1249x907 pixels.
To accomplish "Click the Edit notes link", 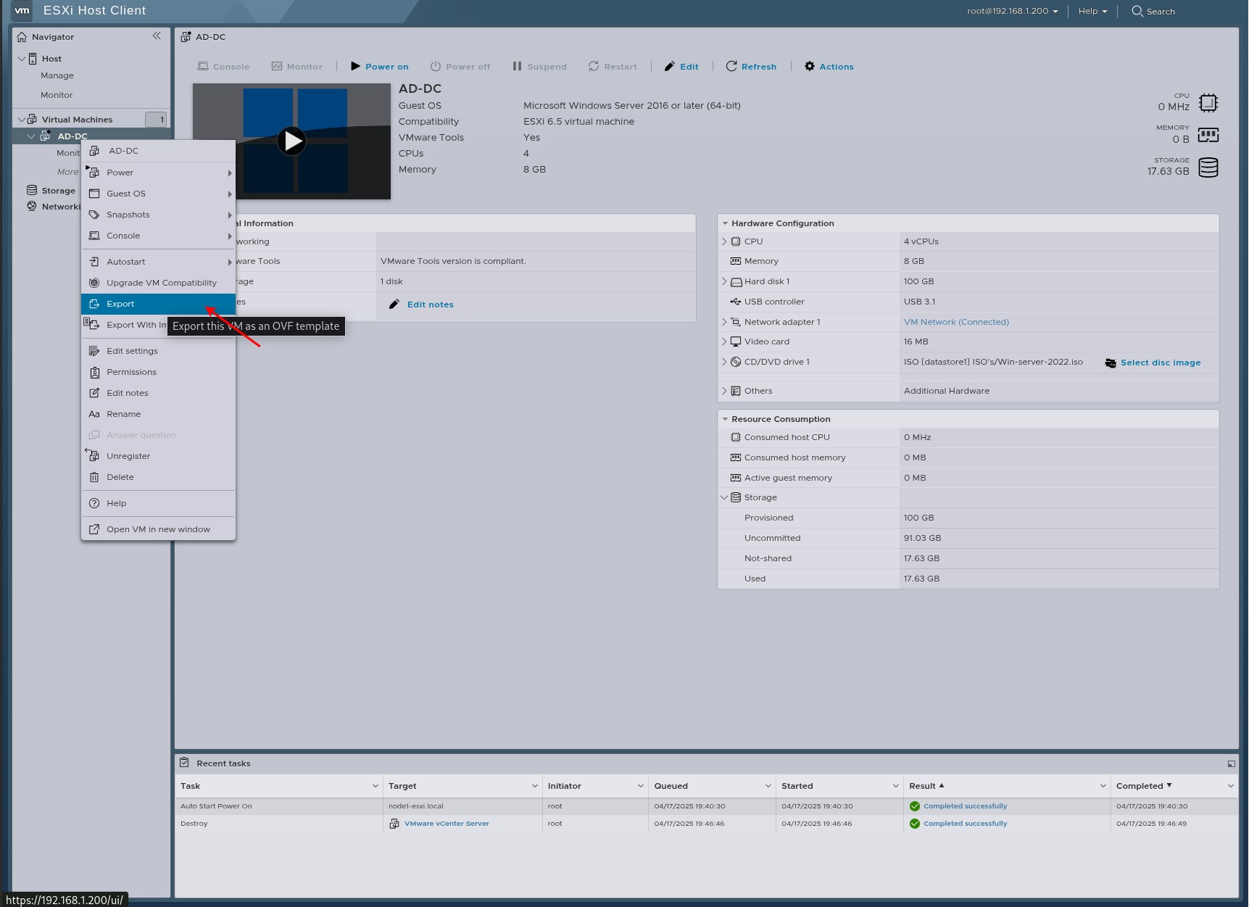I will click(x=430, y=305).
